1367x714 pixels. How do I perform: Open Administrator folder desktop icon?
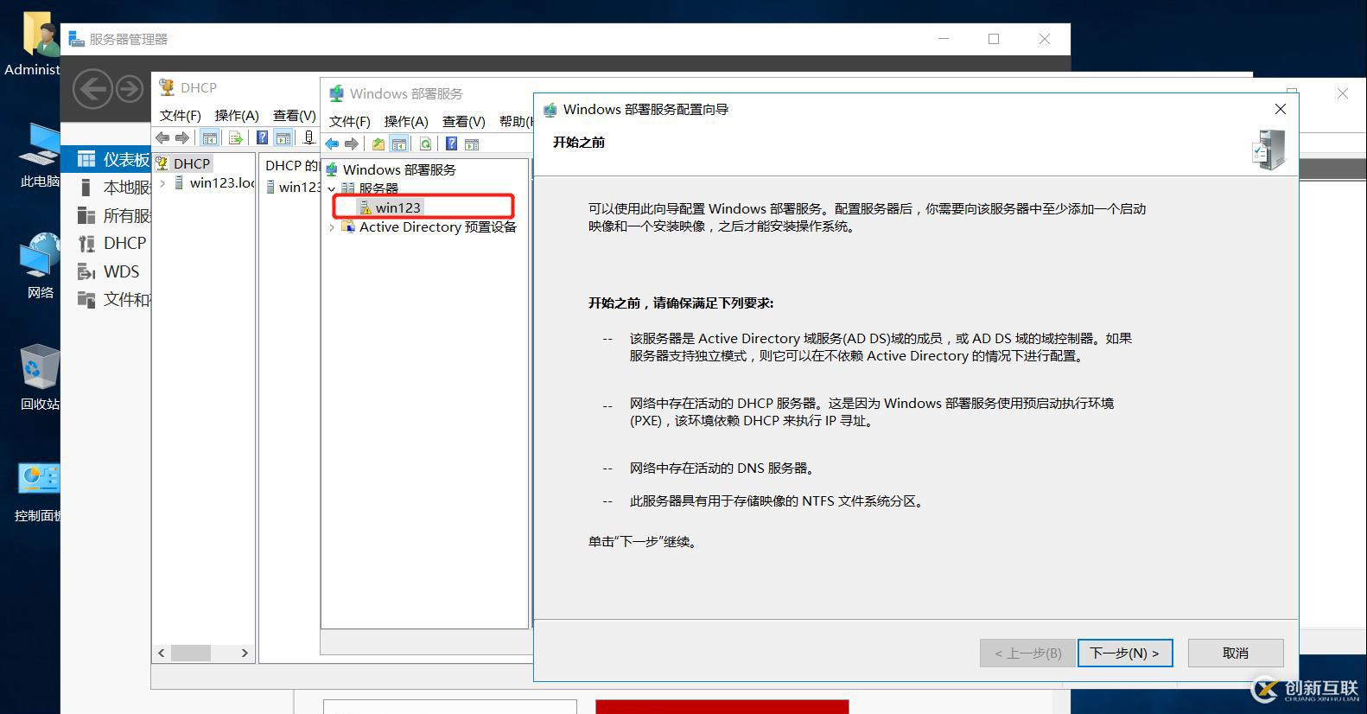[33, 43]
